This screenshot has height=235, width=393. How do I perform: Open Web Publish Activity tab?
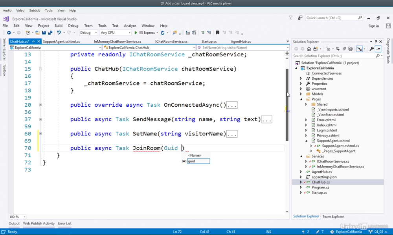[x=39, y=223]
